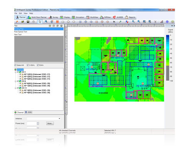Select the arrow pointer tool
The image size is (188, 148).
point(40,22)
